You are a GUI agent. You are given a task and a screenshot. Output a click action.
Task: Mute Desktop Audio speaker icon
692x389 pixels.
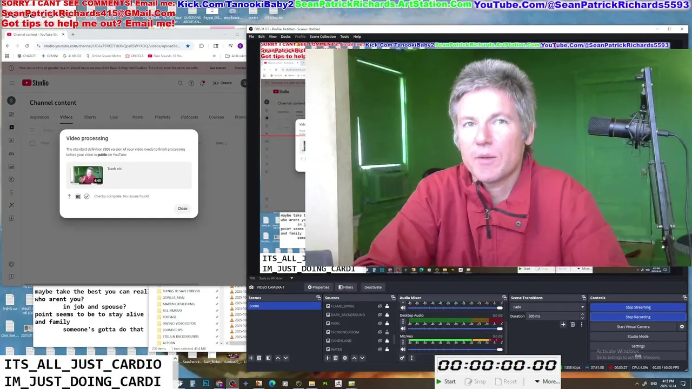(x=403, y=328)
